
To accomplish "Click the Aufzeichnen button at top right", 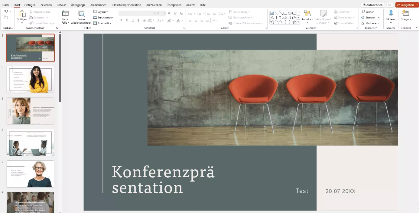I will click(x=373, y=5).
